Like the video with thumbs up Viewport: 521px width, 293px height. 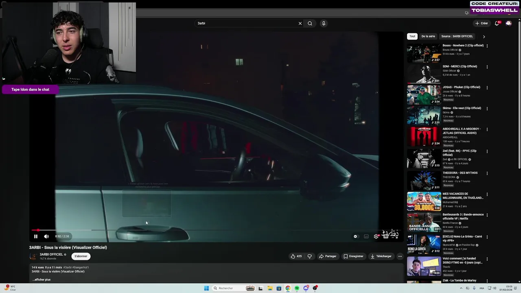296,256
